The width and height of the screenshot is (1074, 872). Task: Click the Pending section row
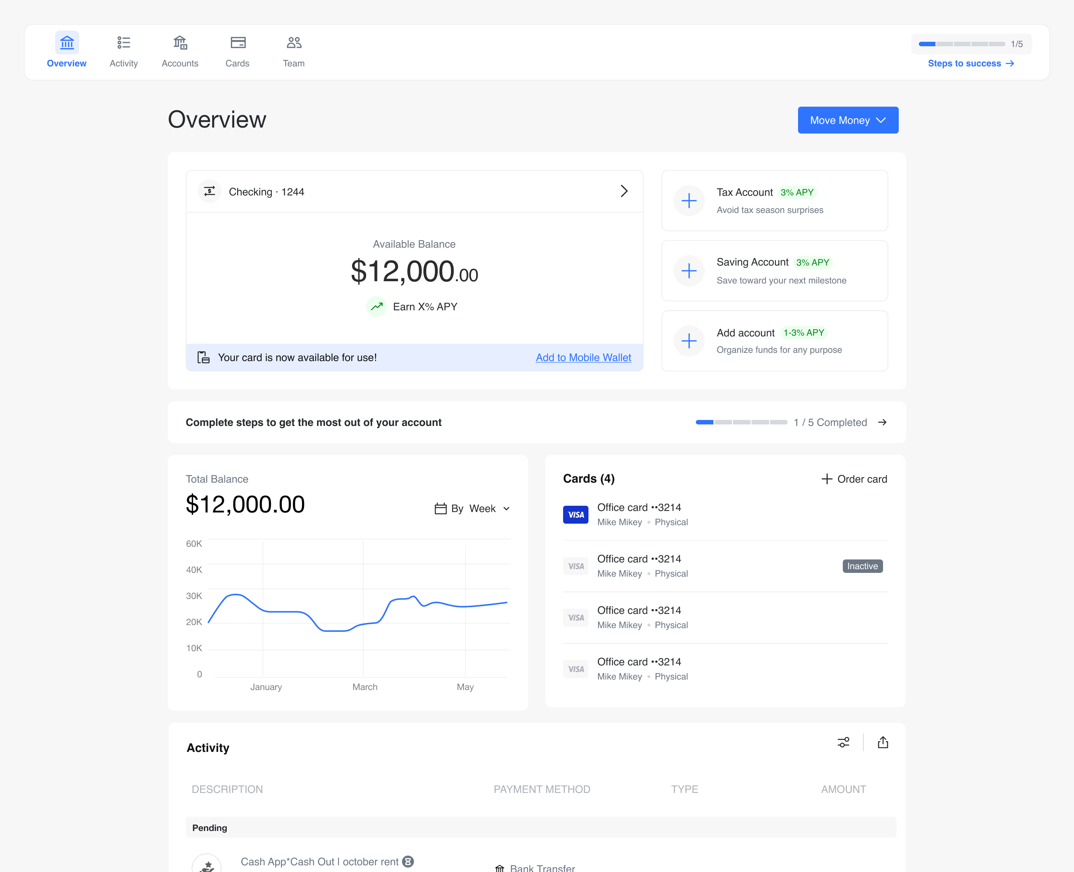pos(541,827)
